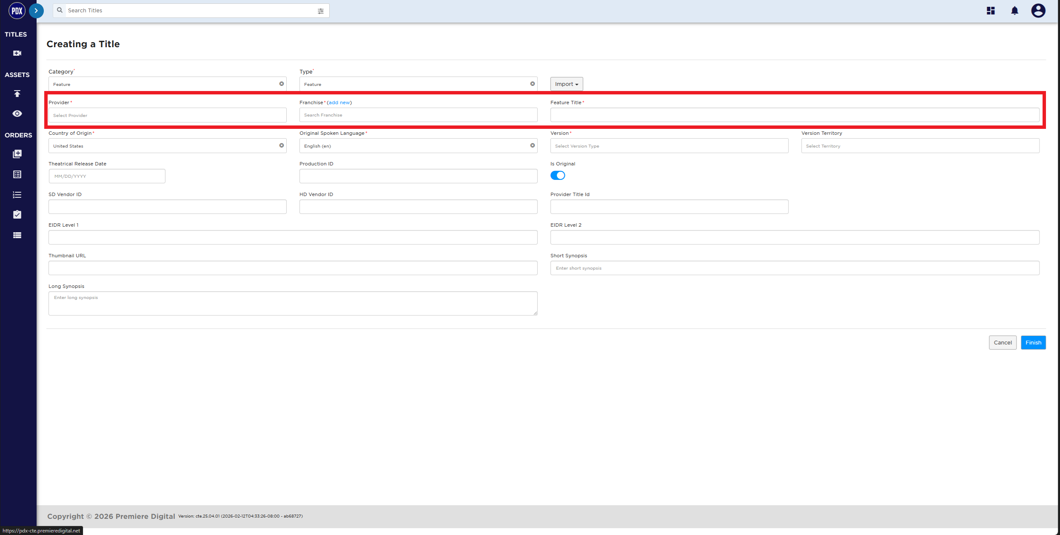Go to the TITLES sidebar section

(x=16, y=34)
